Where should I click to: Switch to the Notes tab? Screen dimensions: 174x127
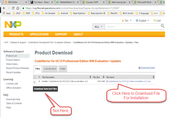click(63, 69)
